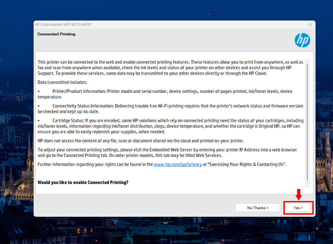Click the Connected Printing heading
The image size is (333, 244).
click(x=56, y=34)
